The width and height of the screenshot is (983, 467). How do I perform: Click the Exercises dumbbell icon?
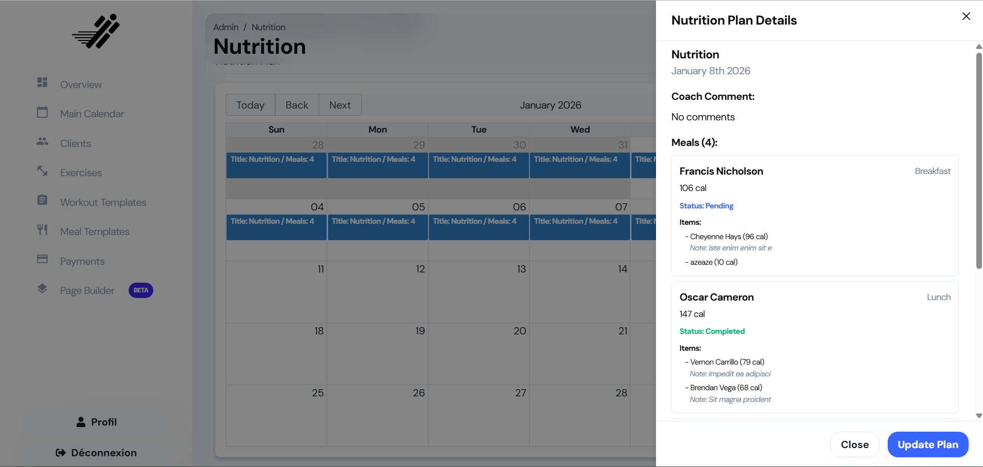point(42,171)
